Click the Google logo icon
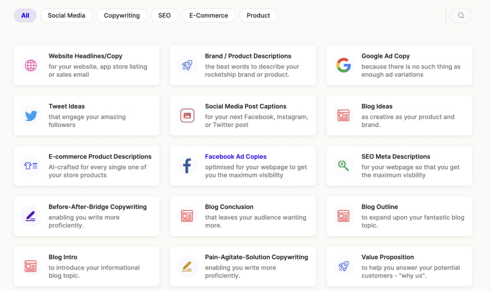 coord(344,65)
